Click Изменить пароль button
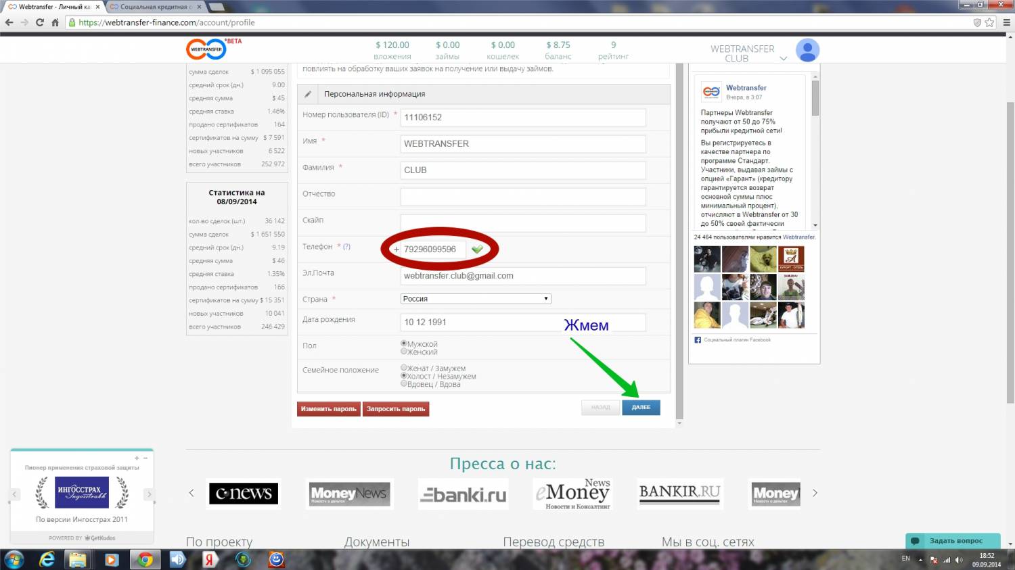 pyautogui.click(x=329, y=408)
